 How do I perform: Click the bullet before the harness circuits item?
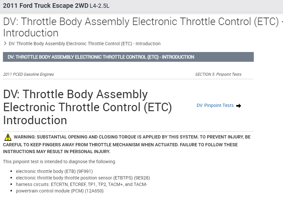(12, 184)
